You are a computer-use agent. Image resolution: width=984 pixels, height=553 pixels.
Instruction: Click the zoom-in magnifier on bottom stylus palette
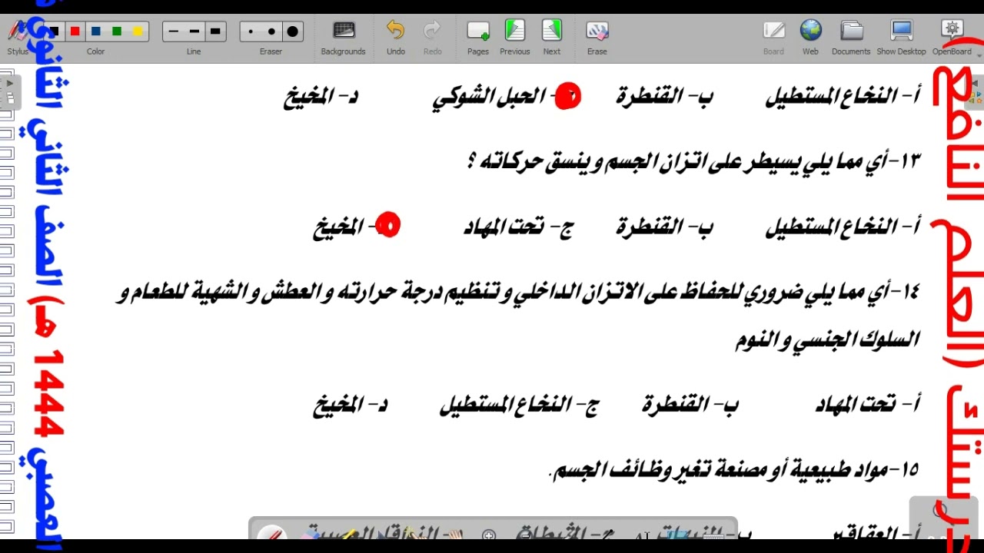tap(489, 535)
